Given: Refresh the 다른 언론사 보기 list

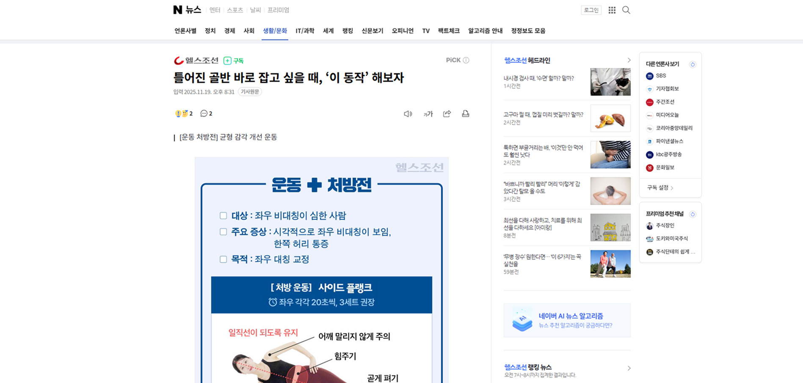Looking at the screenshot, I should [693, 64].
